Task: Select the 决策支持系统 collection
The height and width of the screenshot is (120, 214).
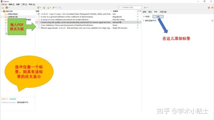Action: pyautogui.click(x=12, y=14)
